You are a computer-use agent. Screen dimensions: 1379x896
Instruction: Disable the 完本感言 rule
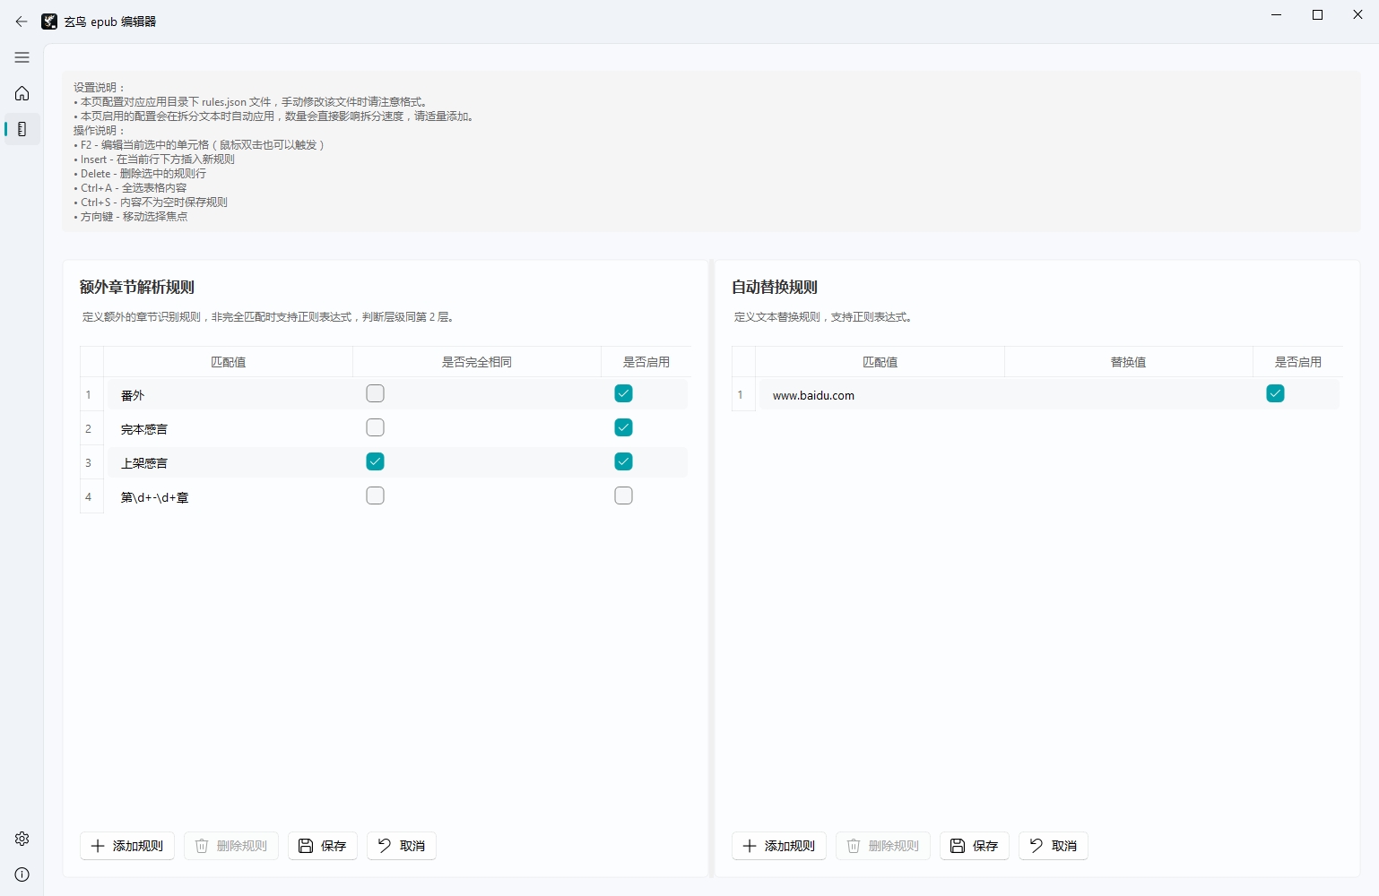[623, 427]
